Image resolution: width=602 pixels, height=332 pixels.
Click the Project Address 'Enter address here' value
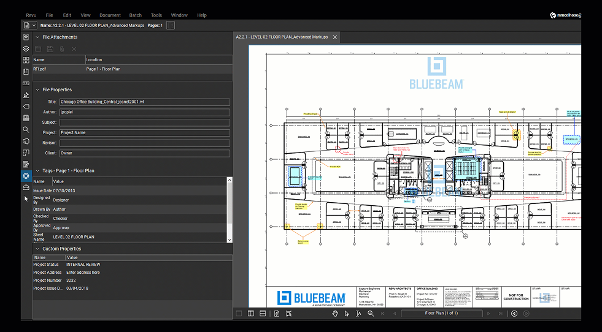click(x=83, y=273)
